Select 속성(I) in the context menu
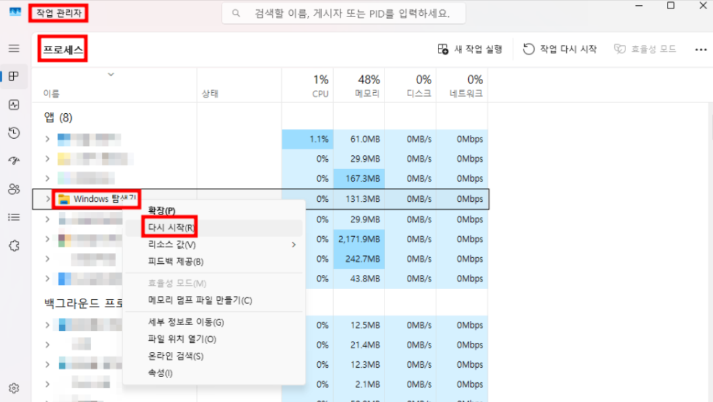This screenshot has width=713, height=402. pyautogui.click(x=160, y=373)
